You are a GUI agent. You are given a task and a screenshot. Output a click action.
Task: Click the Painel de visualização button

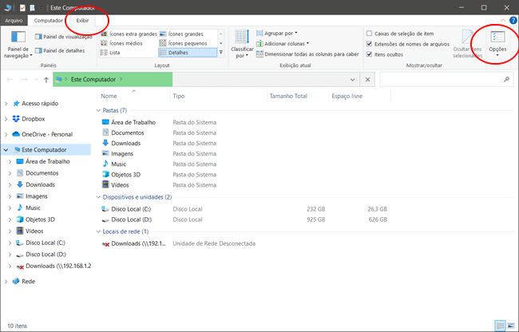[x=66, y=36]
